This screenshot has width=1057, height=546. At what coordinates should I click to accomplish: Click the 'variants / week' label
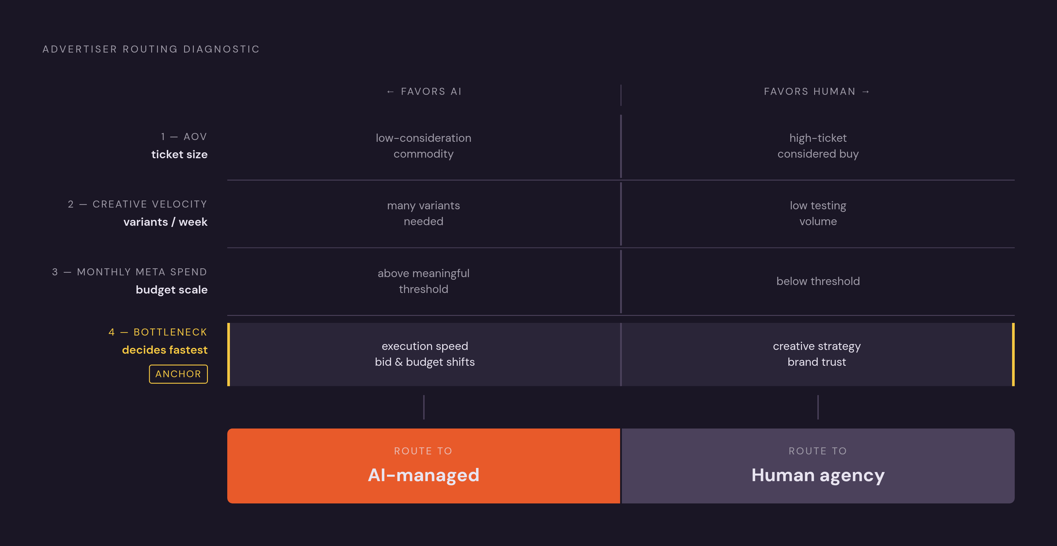165,222
